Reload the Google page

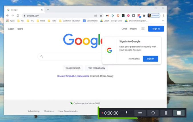18,15
